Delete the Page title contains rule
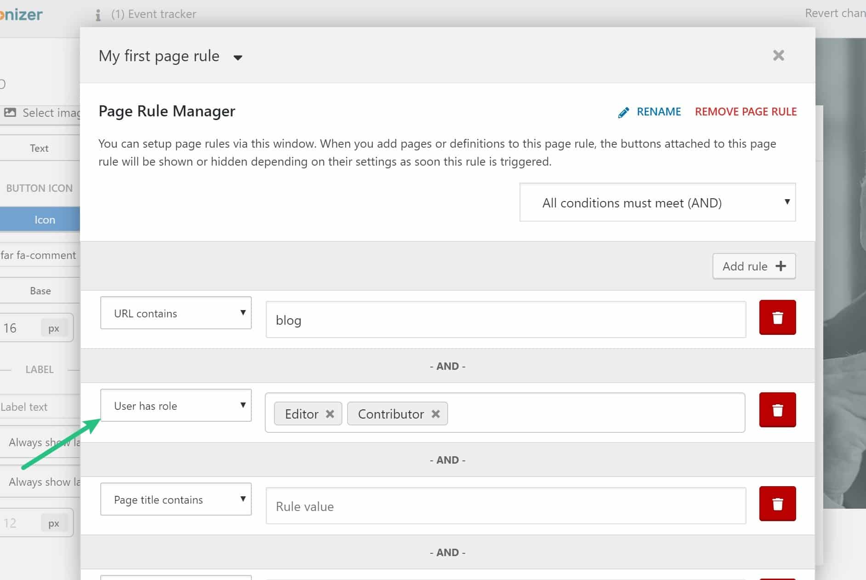Viewport: 866px width, 580px height. pyautogui.click(x=777, y=504)
